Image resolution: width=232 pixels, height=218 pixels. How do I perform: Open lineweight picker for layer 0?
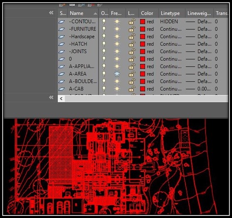point(199,59)
